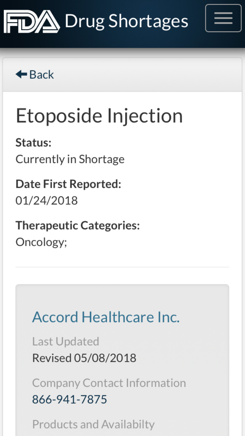Click the Therapeutic Categories label
This screenshot has width=245, height=436.
pos(77,225)
